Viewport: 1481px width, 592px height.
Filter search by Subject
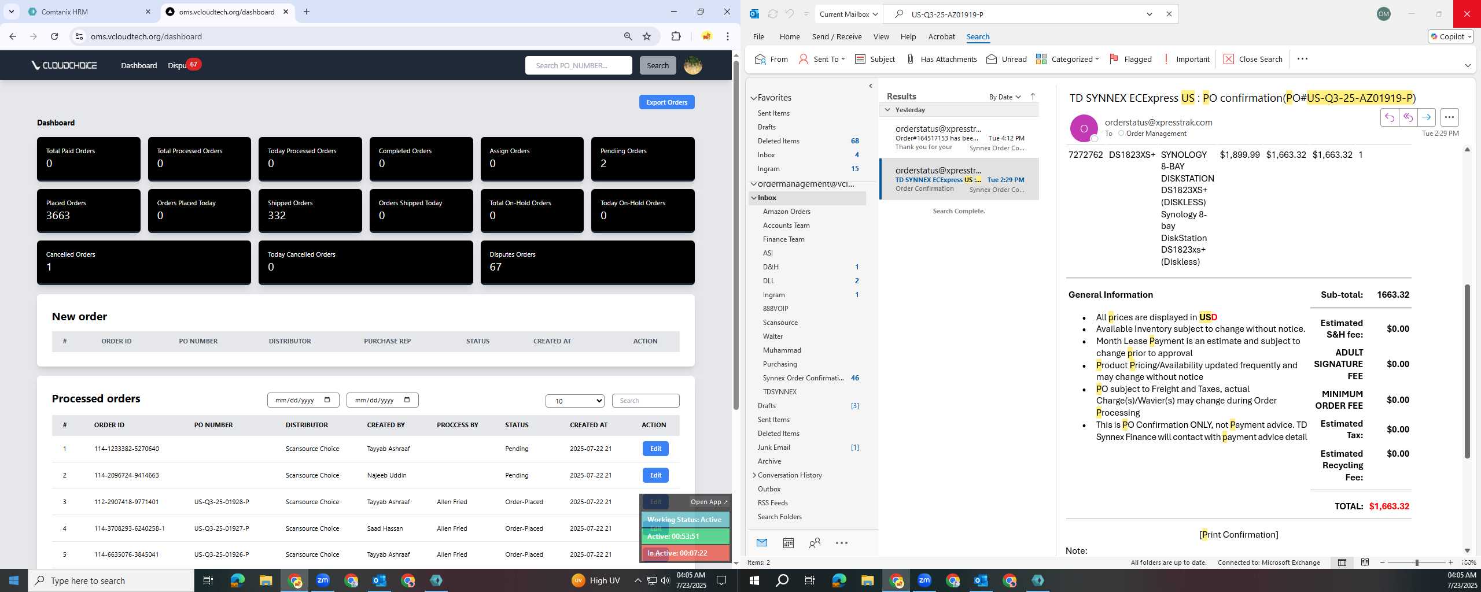[x=875, y=59]
